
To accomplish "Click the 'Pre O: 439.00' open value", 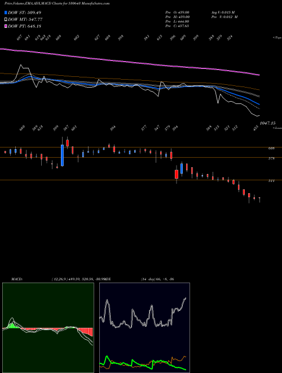I will (177, 12).
